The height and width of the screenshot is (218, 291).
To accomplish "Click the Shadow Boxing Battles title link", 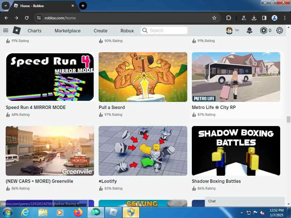I will tap(216, 181).
